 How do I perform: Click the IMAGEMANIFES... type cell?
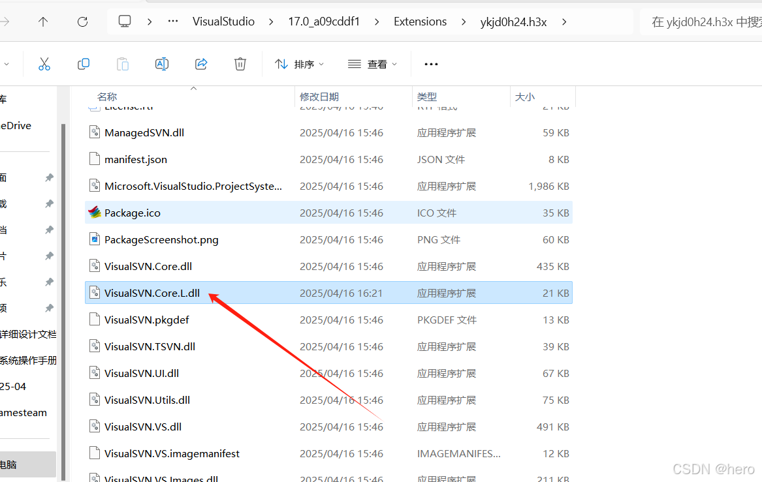pyautogui.click(x=459, y=453)
